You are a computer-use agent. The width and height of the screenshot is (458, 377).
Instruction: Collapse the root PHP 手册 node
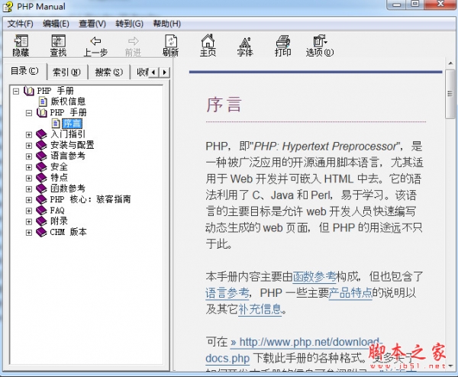click(x=16, y=91)
